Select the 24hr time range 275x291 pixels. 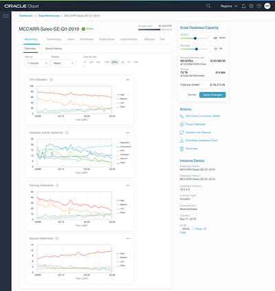coord(115,62)
